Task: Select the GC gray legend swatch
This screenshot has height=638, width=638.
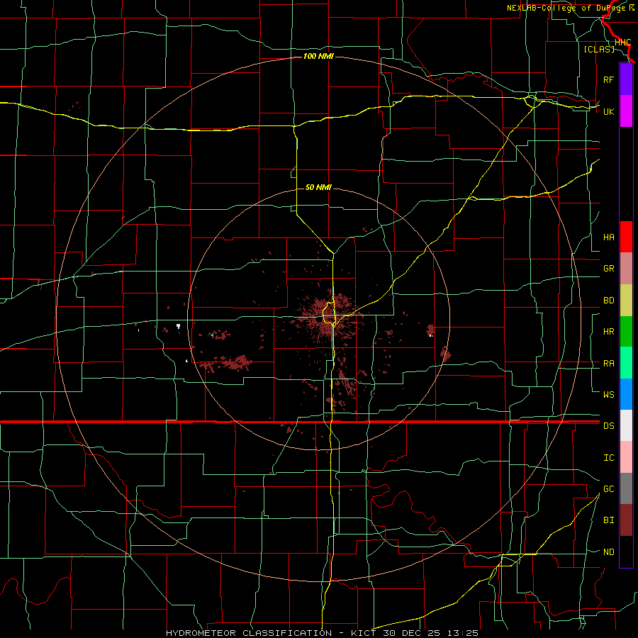Action: coord(626,488)
